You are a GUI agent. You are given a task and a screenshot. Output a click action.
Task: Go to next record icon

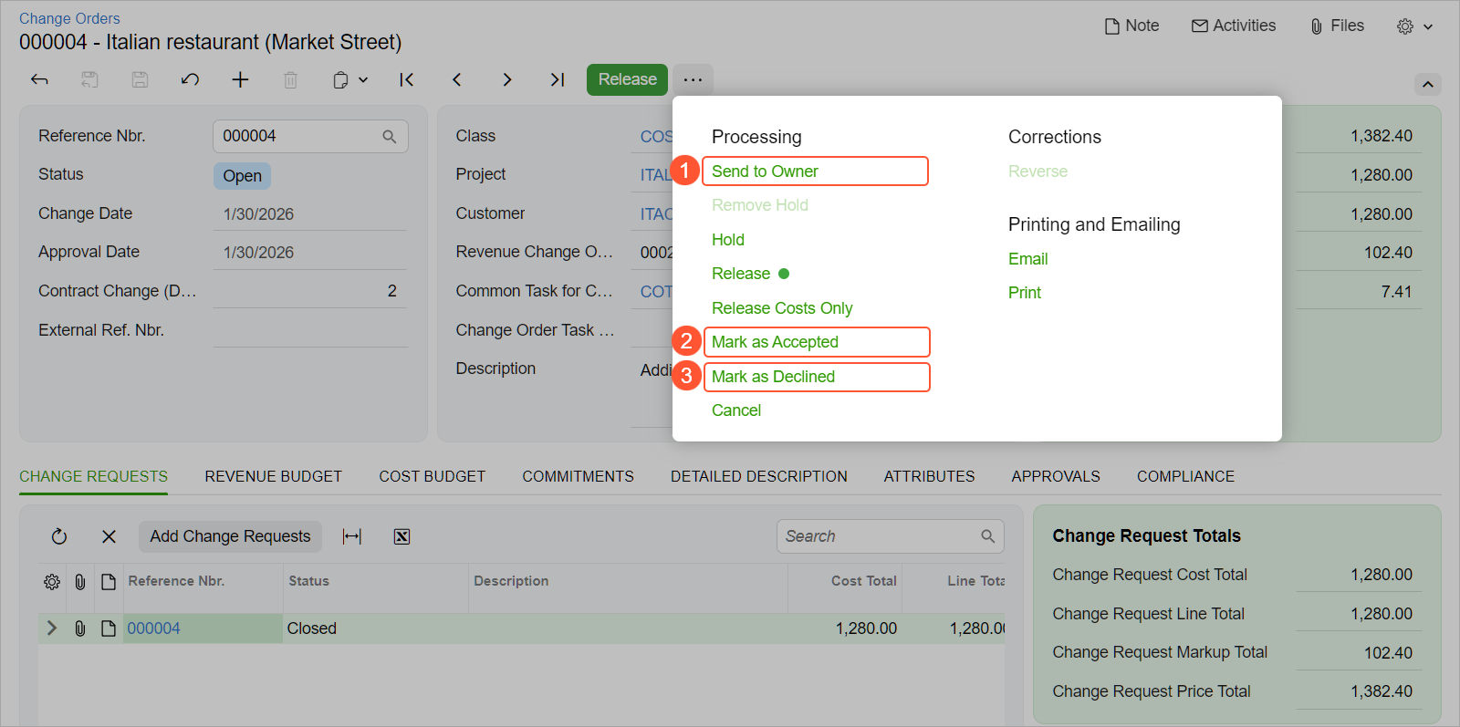(507, 79)
